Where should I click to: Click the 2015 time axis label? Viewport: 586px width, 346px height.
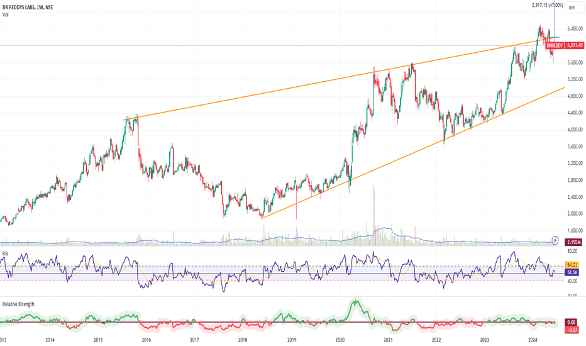pos(98,340)
